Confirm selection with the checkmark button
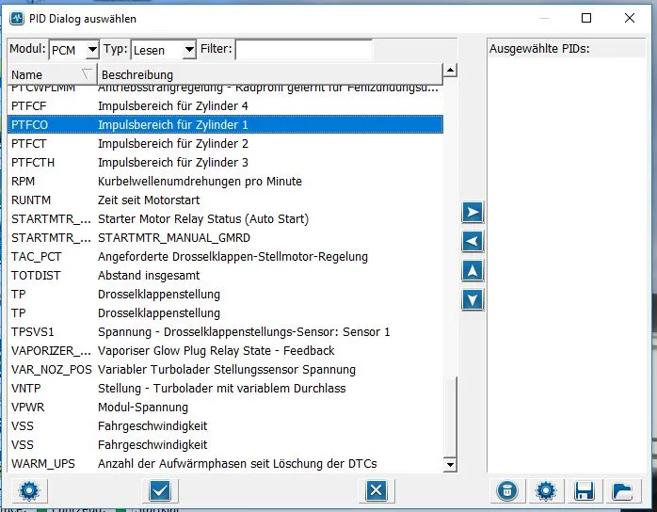Image resolution: width=657 pixels, height=512 pixels. pos(159,489)
